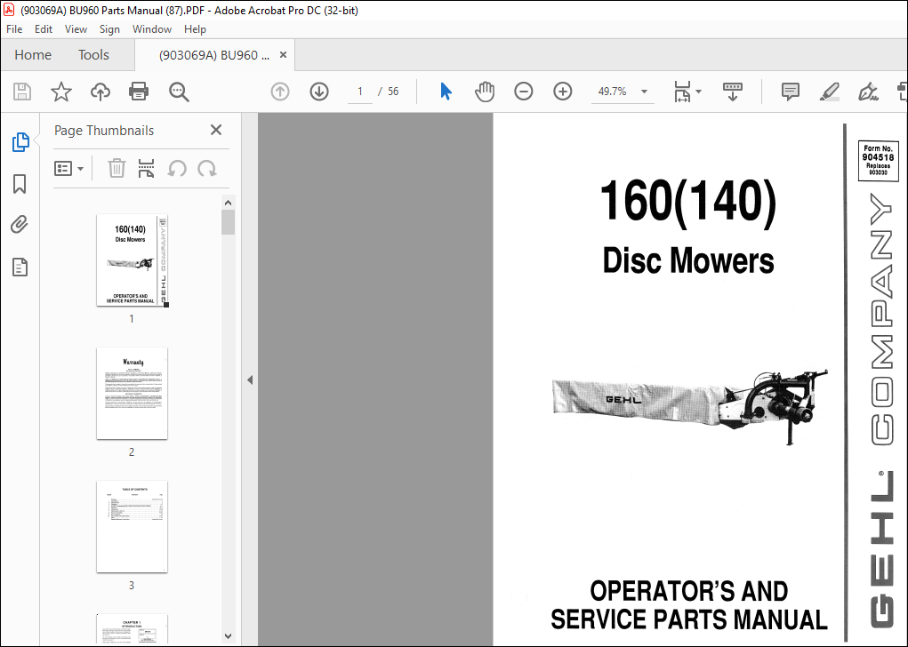Screen dimensions: 908x647
Task: Open thumbnails Options dropdown menu
Action: (68, 168)
